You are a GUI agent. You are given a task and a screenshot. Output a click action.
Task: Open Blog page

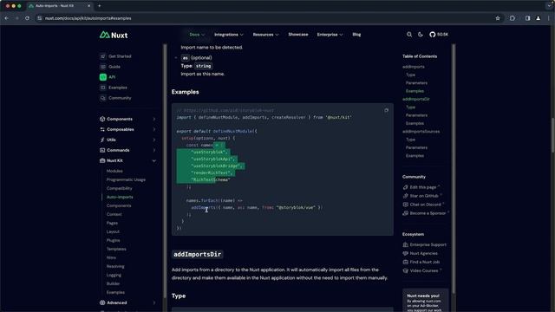click(x=356, y=35)
